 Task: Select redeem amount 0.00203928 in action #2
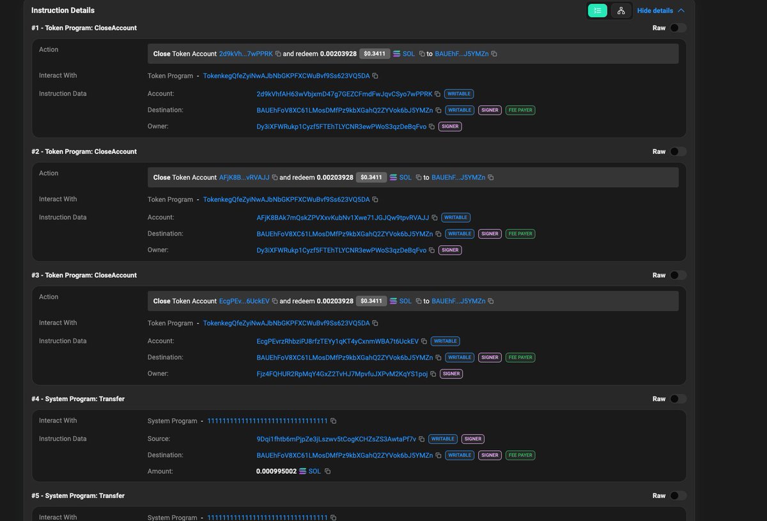click(335, 177)
